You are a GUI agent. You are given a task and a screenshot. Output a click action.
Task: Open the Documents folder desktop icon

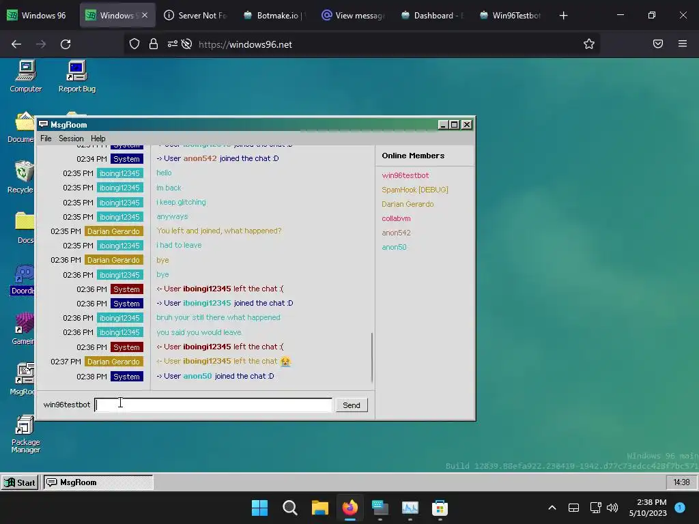(20, 127)
